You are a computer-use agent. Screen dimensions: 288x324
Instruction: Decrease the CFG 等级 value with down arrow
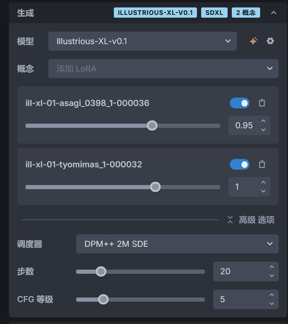tap(272, 304)
